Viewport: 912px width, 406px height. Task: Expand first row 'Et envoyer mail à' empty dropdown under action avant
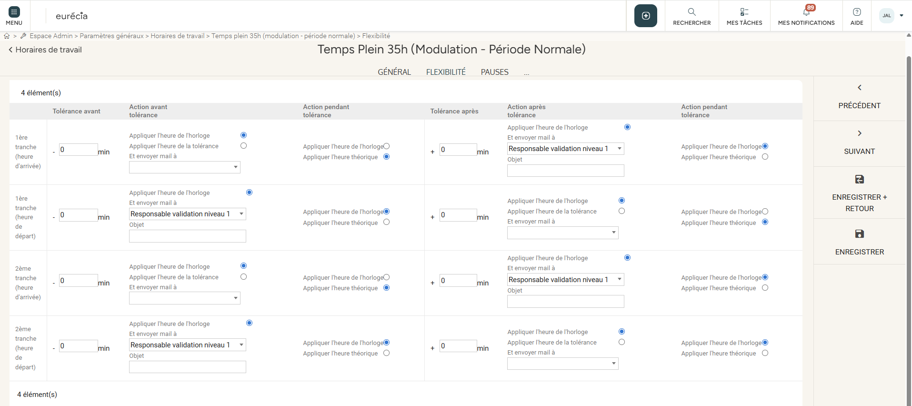pyautogui.click(x=185, y=167)
